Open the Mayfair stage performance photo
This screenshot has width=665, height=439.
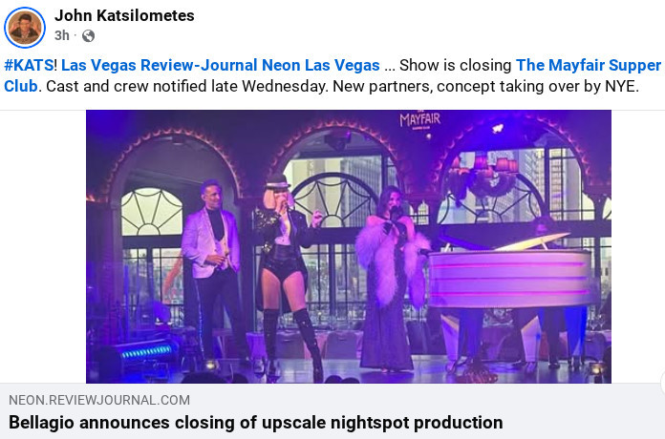[349, 246]
